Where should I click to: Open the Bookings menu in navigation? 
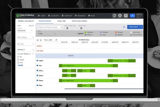80,16
